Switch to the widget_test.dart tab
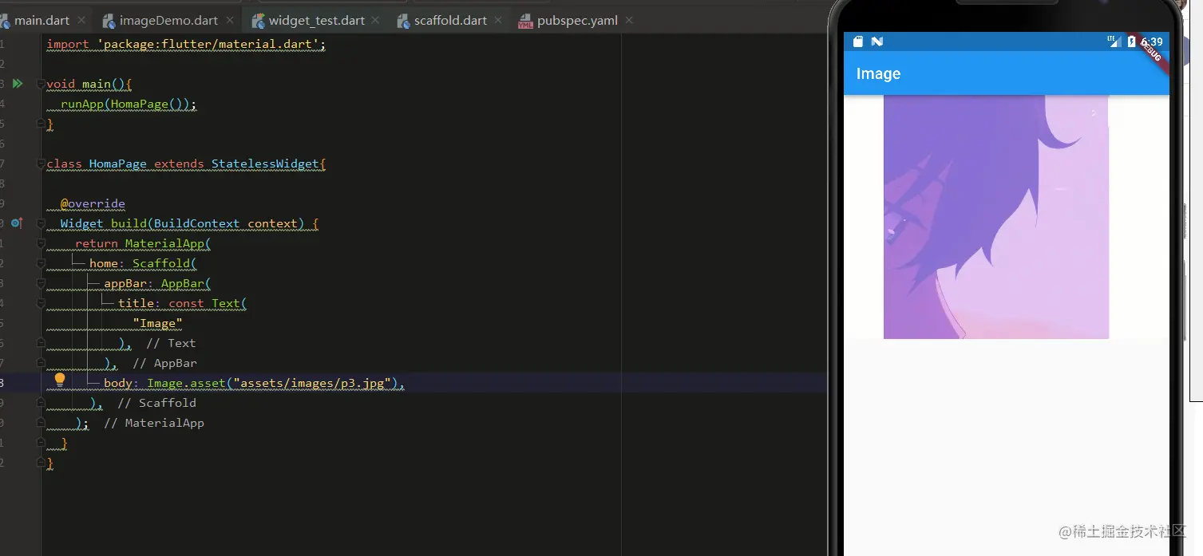The height and width of the screenshot is (556, 1203). [317, 21]
